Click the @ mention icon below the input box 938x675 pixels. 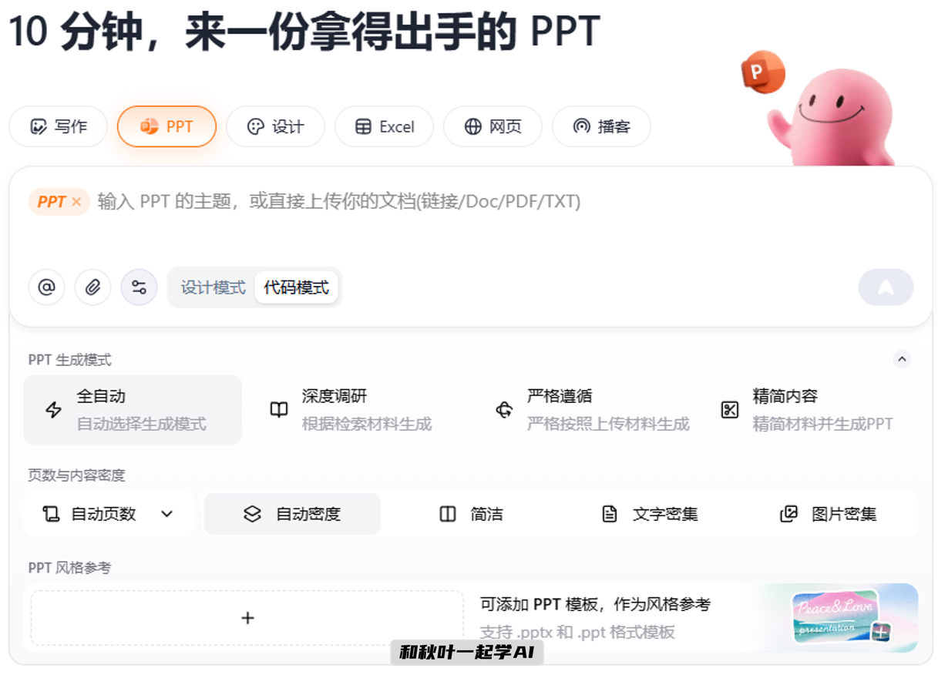(x=46, y=287)
